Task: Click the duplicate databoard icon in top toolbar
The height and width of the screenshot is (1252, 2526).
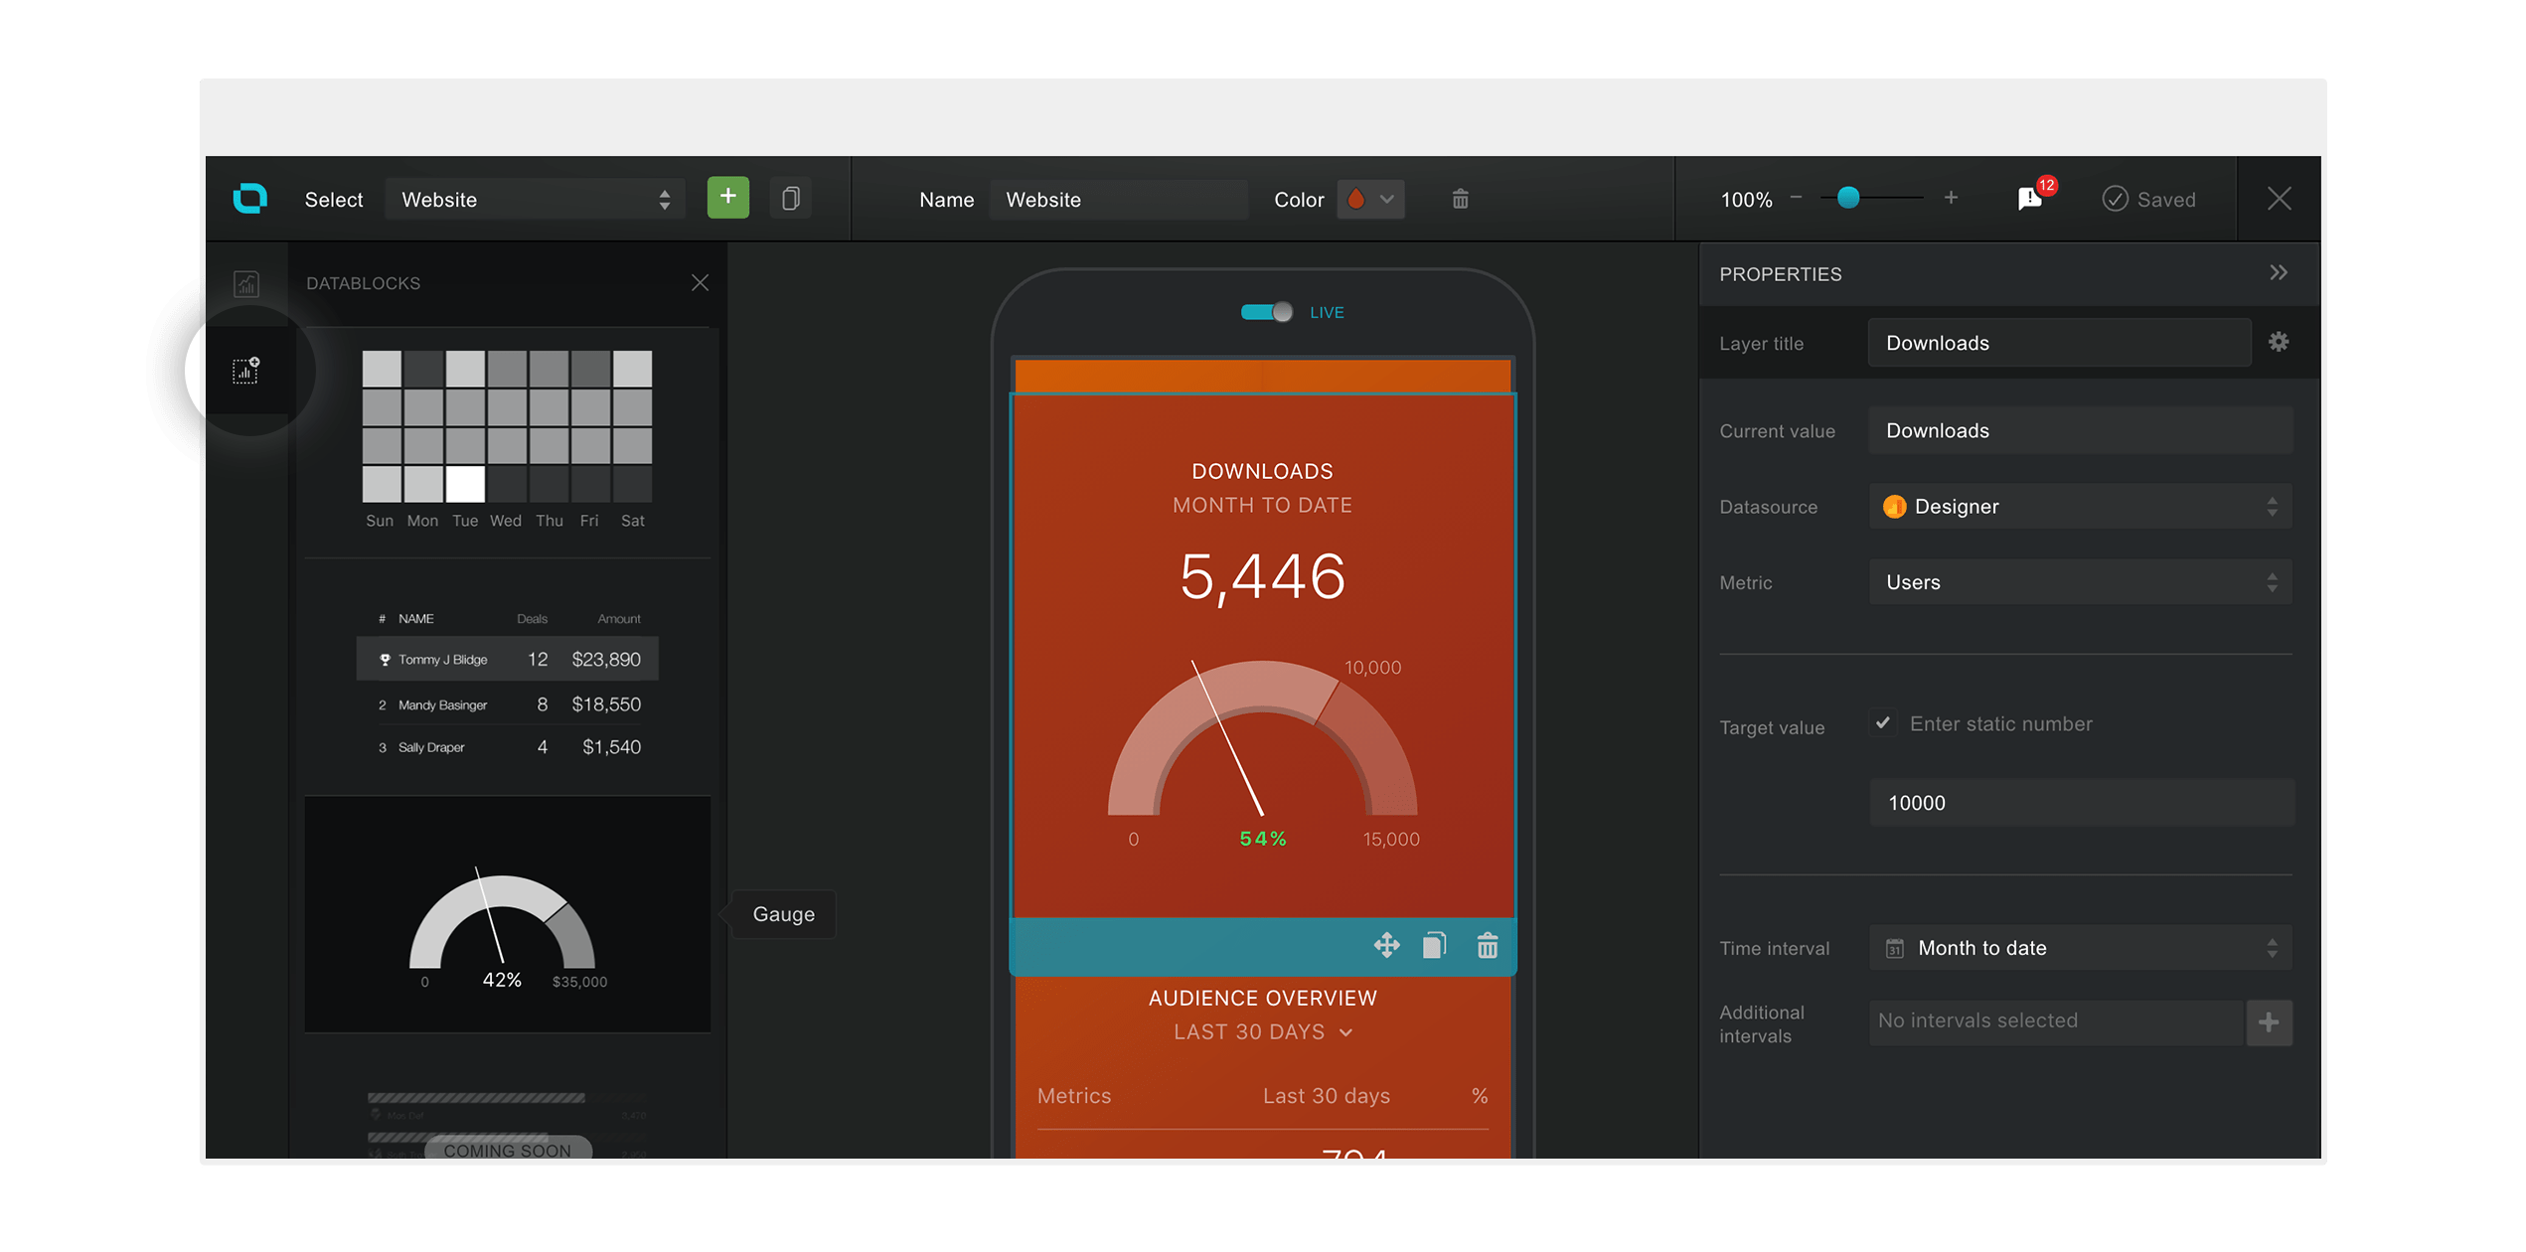Action: (x=790, y=199)
